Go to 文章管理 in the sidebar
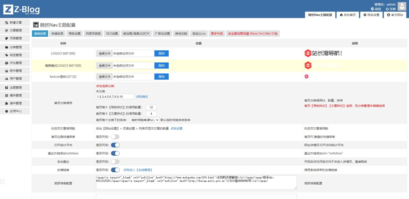This screenshot has width=409, height=199. pyautogui.click(x=15, y=31)
